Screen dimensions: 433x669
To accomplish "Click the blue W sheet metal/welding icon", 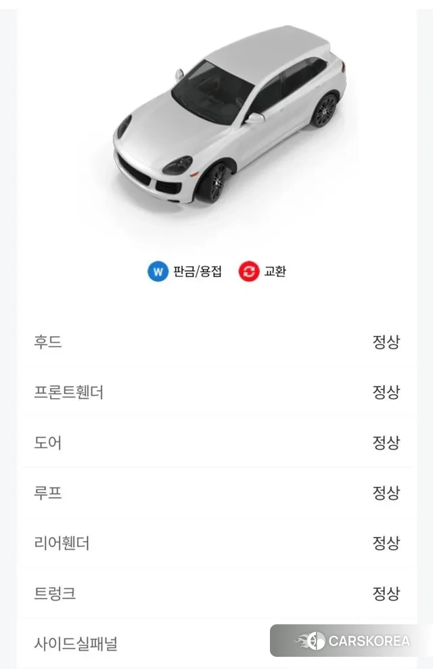I will coord(158,272).
